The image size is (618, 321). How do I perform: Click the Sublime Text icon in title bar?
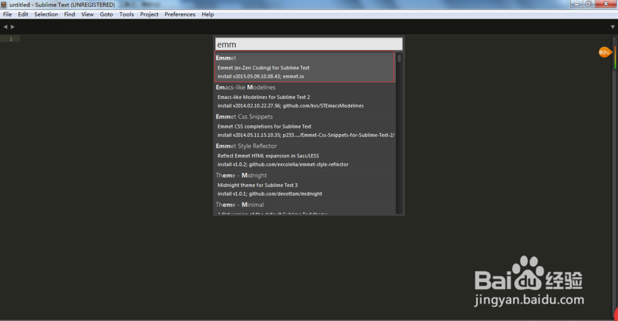pyautogui.click(x=4, y=4)
